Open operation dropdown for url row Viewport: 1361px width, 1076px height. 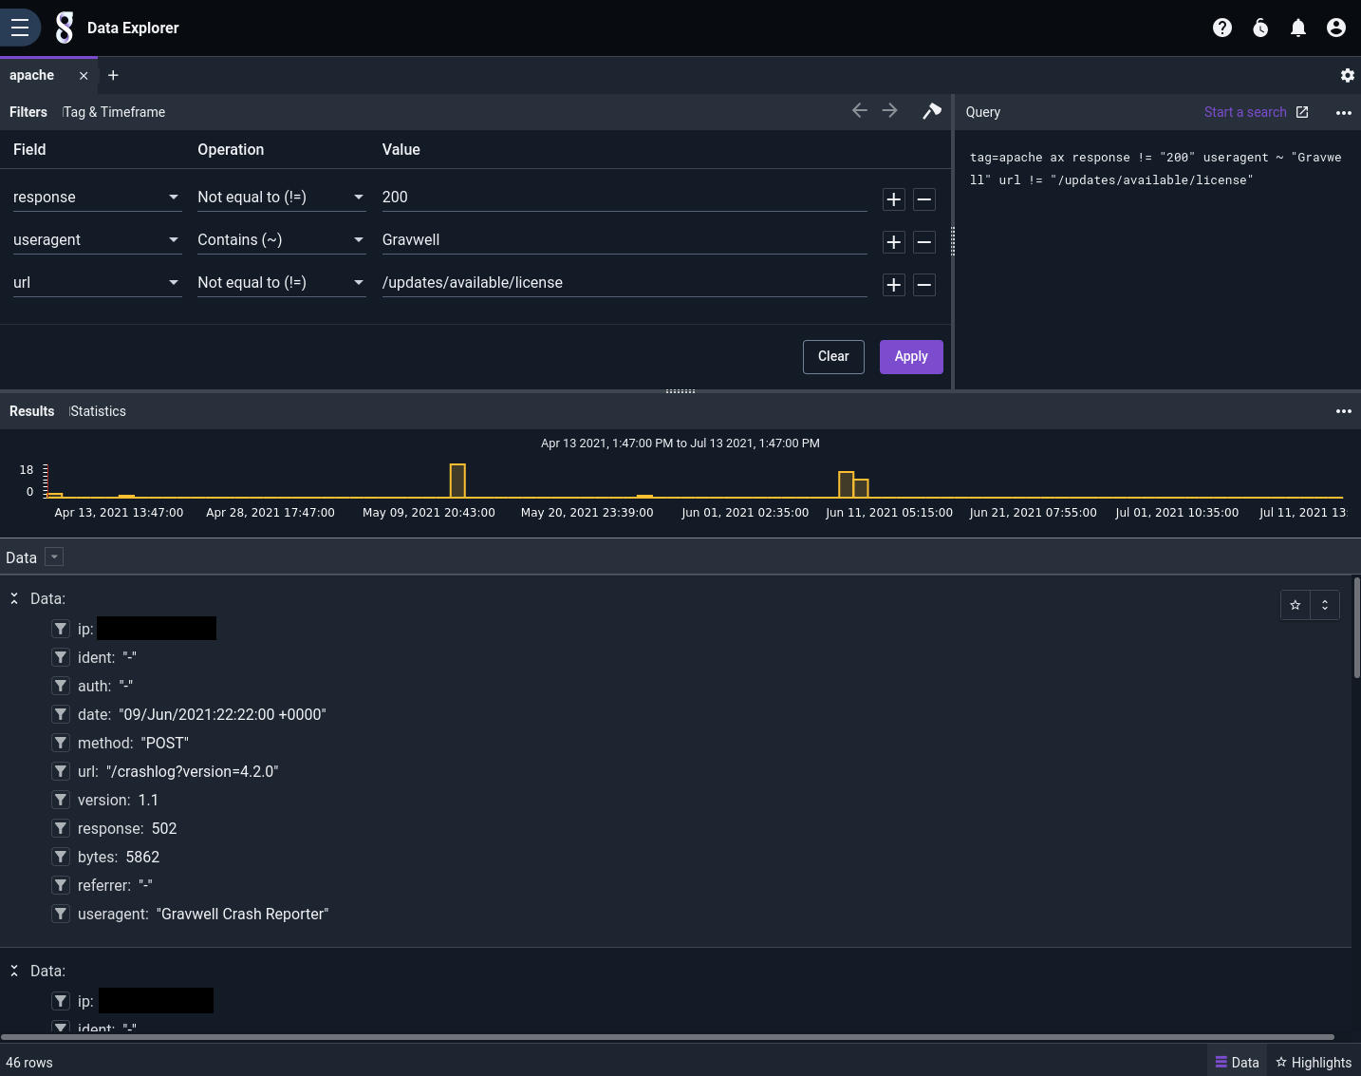[x=281, y=282]
